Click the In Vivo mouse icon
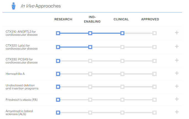 pos(13,6)
